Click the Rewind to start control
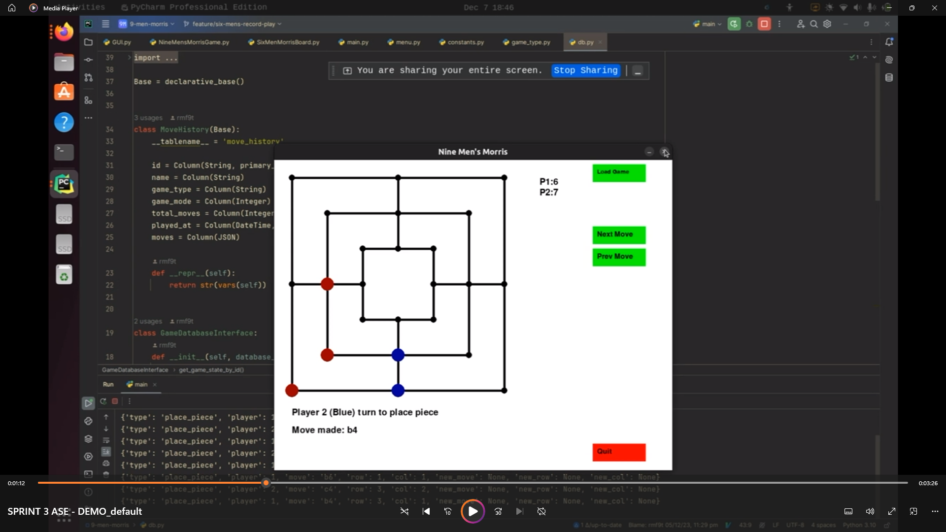The image size is (946, 532). point(426,511)
